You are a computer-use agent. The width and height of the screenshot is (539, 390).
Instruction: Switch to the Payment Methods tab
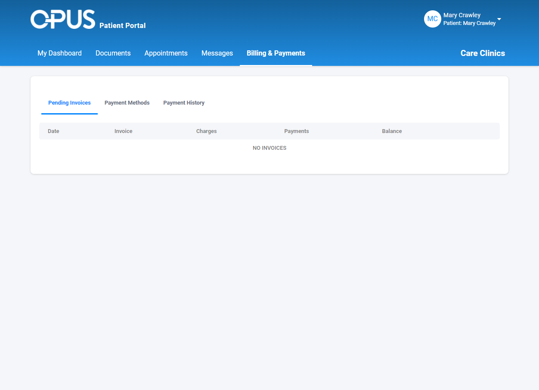[x=127, y=103]
